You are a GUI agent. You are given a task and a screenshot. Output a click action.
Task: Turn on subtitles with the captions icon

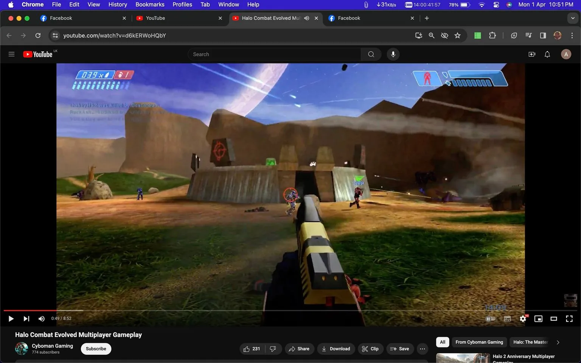pos(507,318)
